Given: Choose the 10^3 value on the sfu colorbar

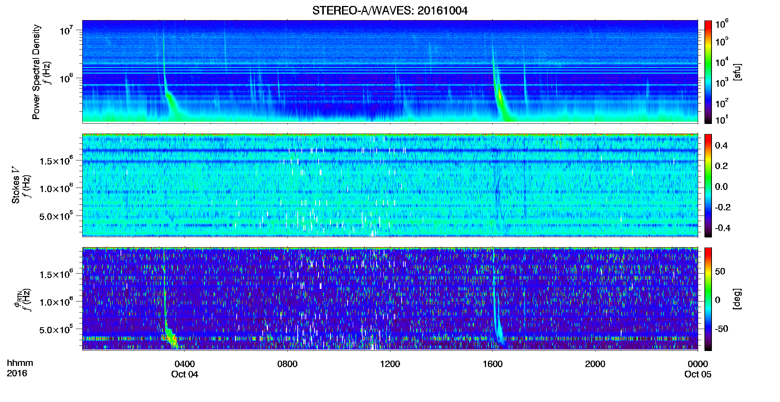Looking at the screenshot, I should (722, 82).
